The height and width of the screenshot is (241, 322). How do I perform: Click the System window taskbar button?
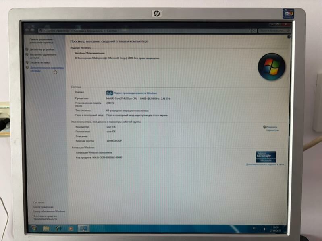click(x=83, y=228)
